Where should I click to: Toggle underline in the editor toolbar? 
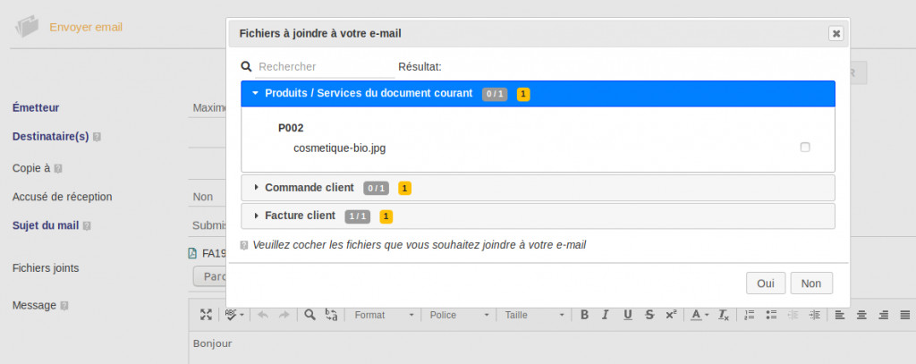(x=627, y=315)
